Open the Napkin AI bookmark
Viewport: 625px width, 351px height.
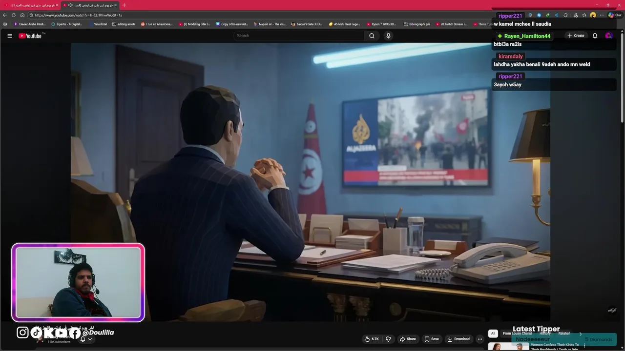click(x=270, y=24)
